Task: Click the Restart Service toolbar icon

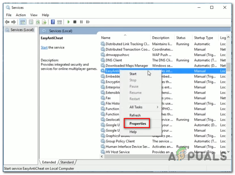Action: 88,22
